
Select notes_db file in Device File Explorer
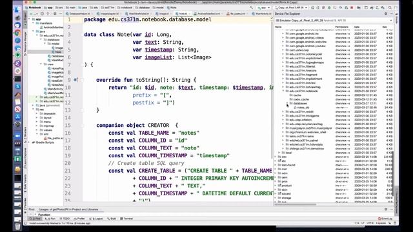pyautogui.click(x=303, y=108)
